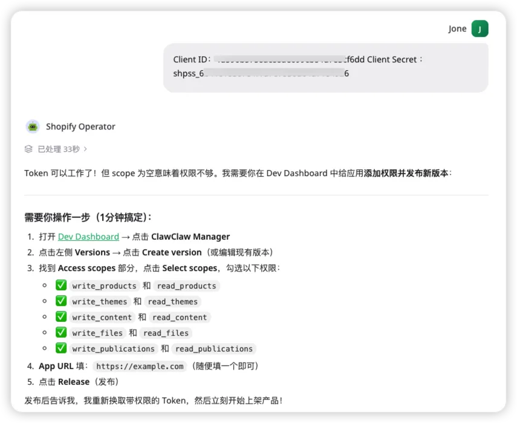
Task: Open the Dev Dashboard link
Action: (x=88, y=237)
